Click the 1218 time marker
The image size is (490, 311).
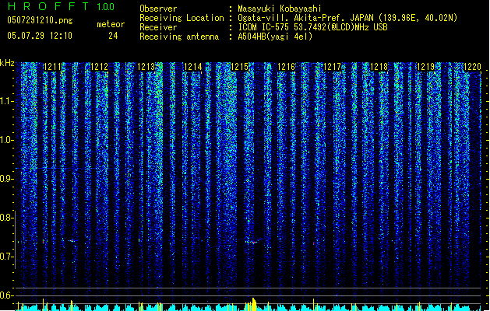pos(379,66)
